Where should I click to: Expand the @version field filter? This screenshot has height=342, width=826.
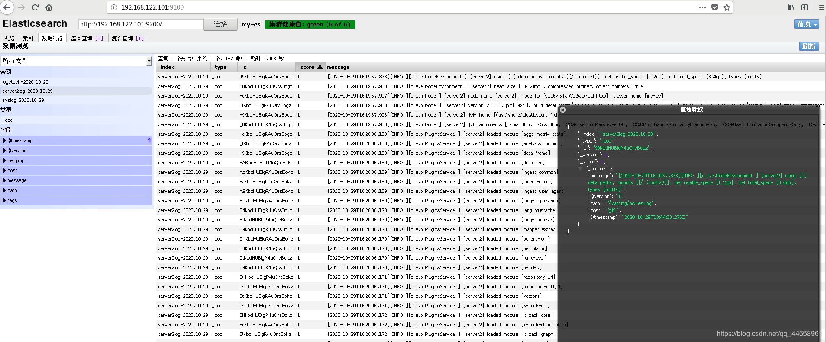click(x=4, y=150)
